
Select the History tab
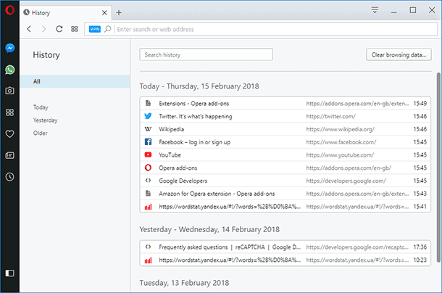tap(66, 13)
